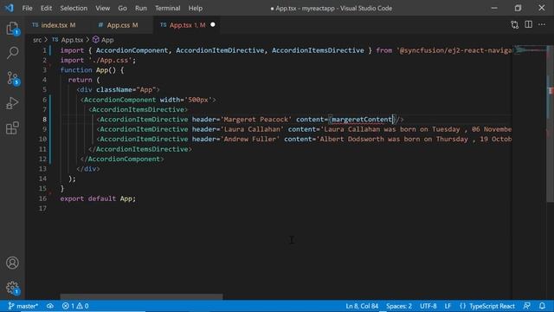Change the LF end of line sequence

448,306
